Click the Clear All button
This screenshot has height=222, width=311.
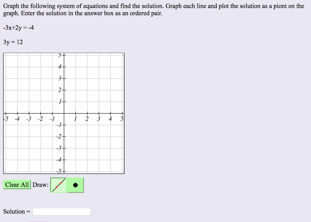pyautogui.click(x=17, y=184)
